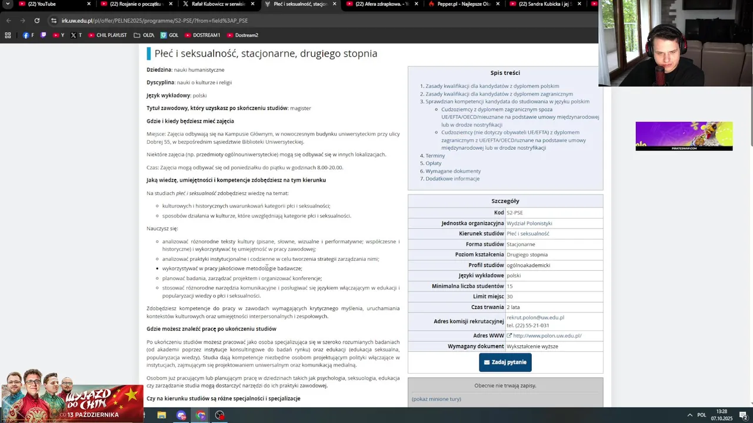This screenshot has width=753, height=423.
Task: Open the GOL bookmark
Action: pyautogui.click(x=169, y=35)
